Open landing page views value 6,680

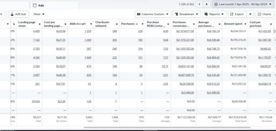coord(36,31)
